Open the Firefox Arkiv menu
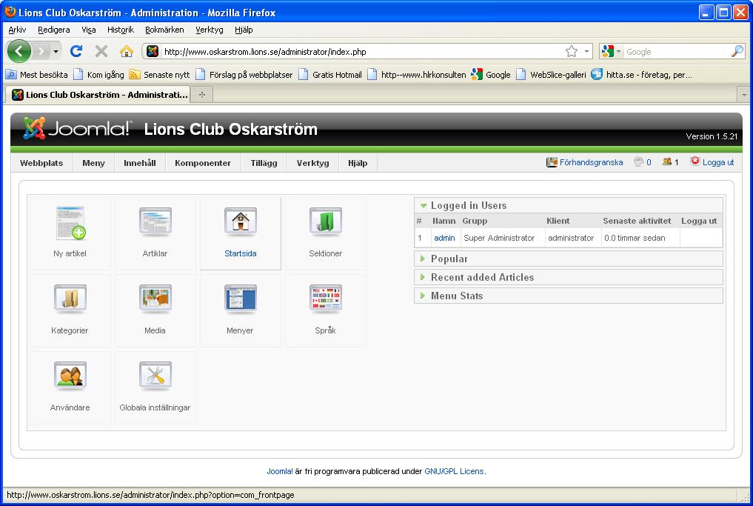 pyautogui.click(x=17, y=30)
